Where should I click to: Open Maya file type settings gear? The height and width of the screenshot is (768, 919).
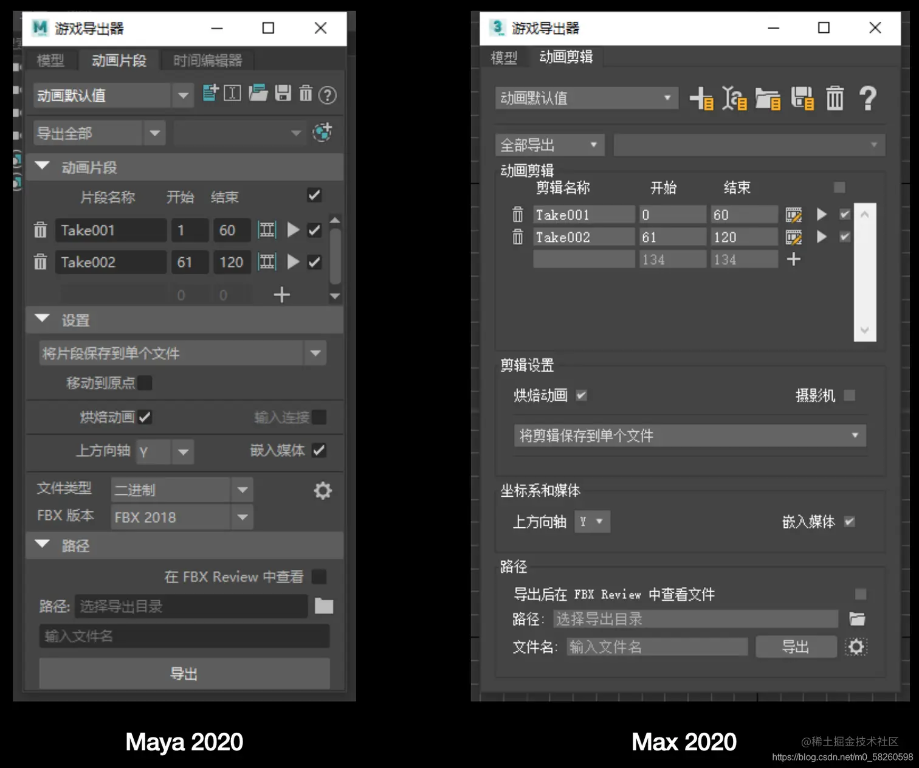point(323,490)
